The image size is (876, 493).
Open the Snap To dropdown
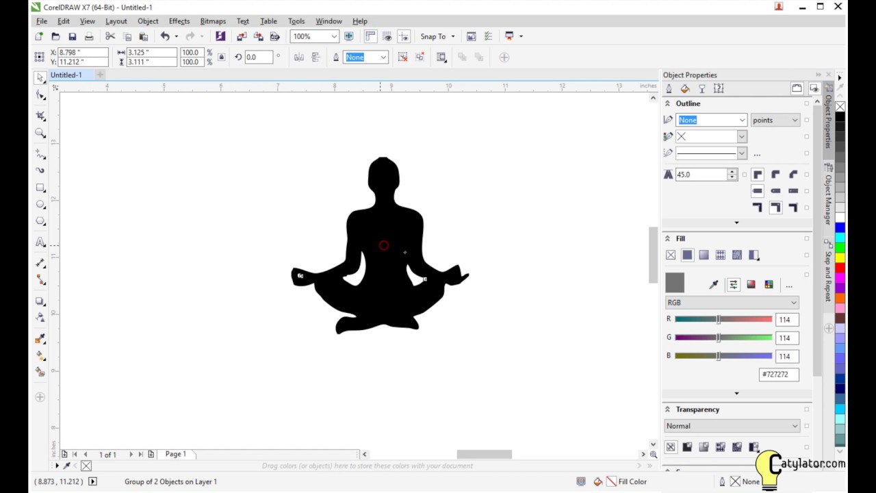452,36
